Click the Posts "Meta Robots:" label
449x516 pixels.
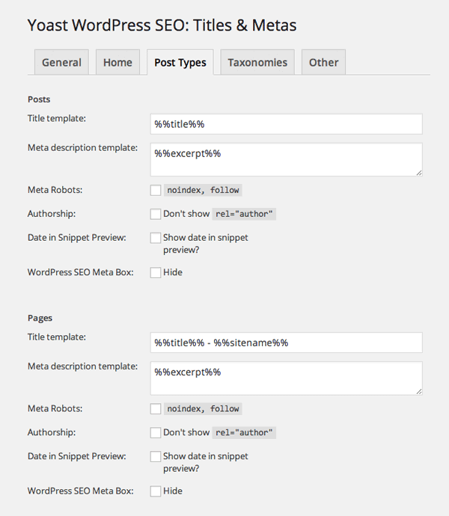click(55, 190)
